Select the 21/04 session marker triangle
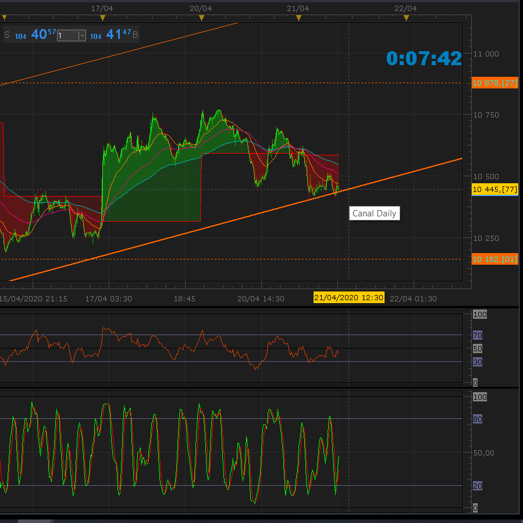The width and height of the screenshot is (523, 523). tap(298, 18)
